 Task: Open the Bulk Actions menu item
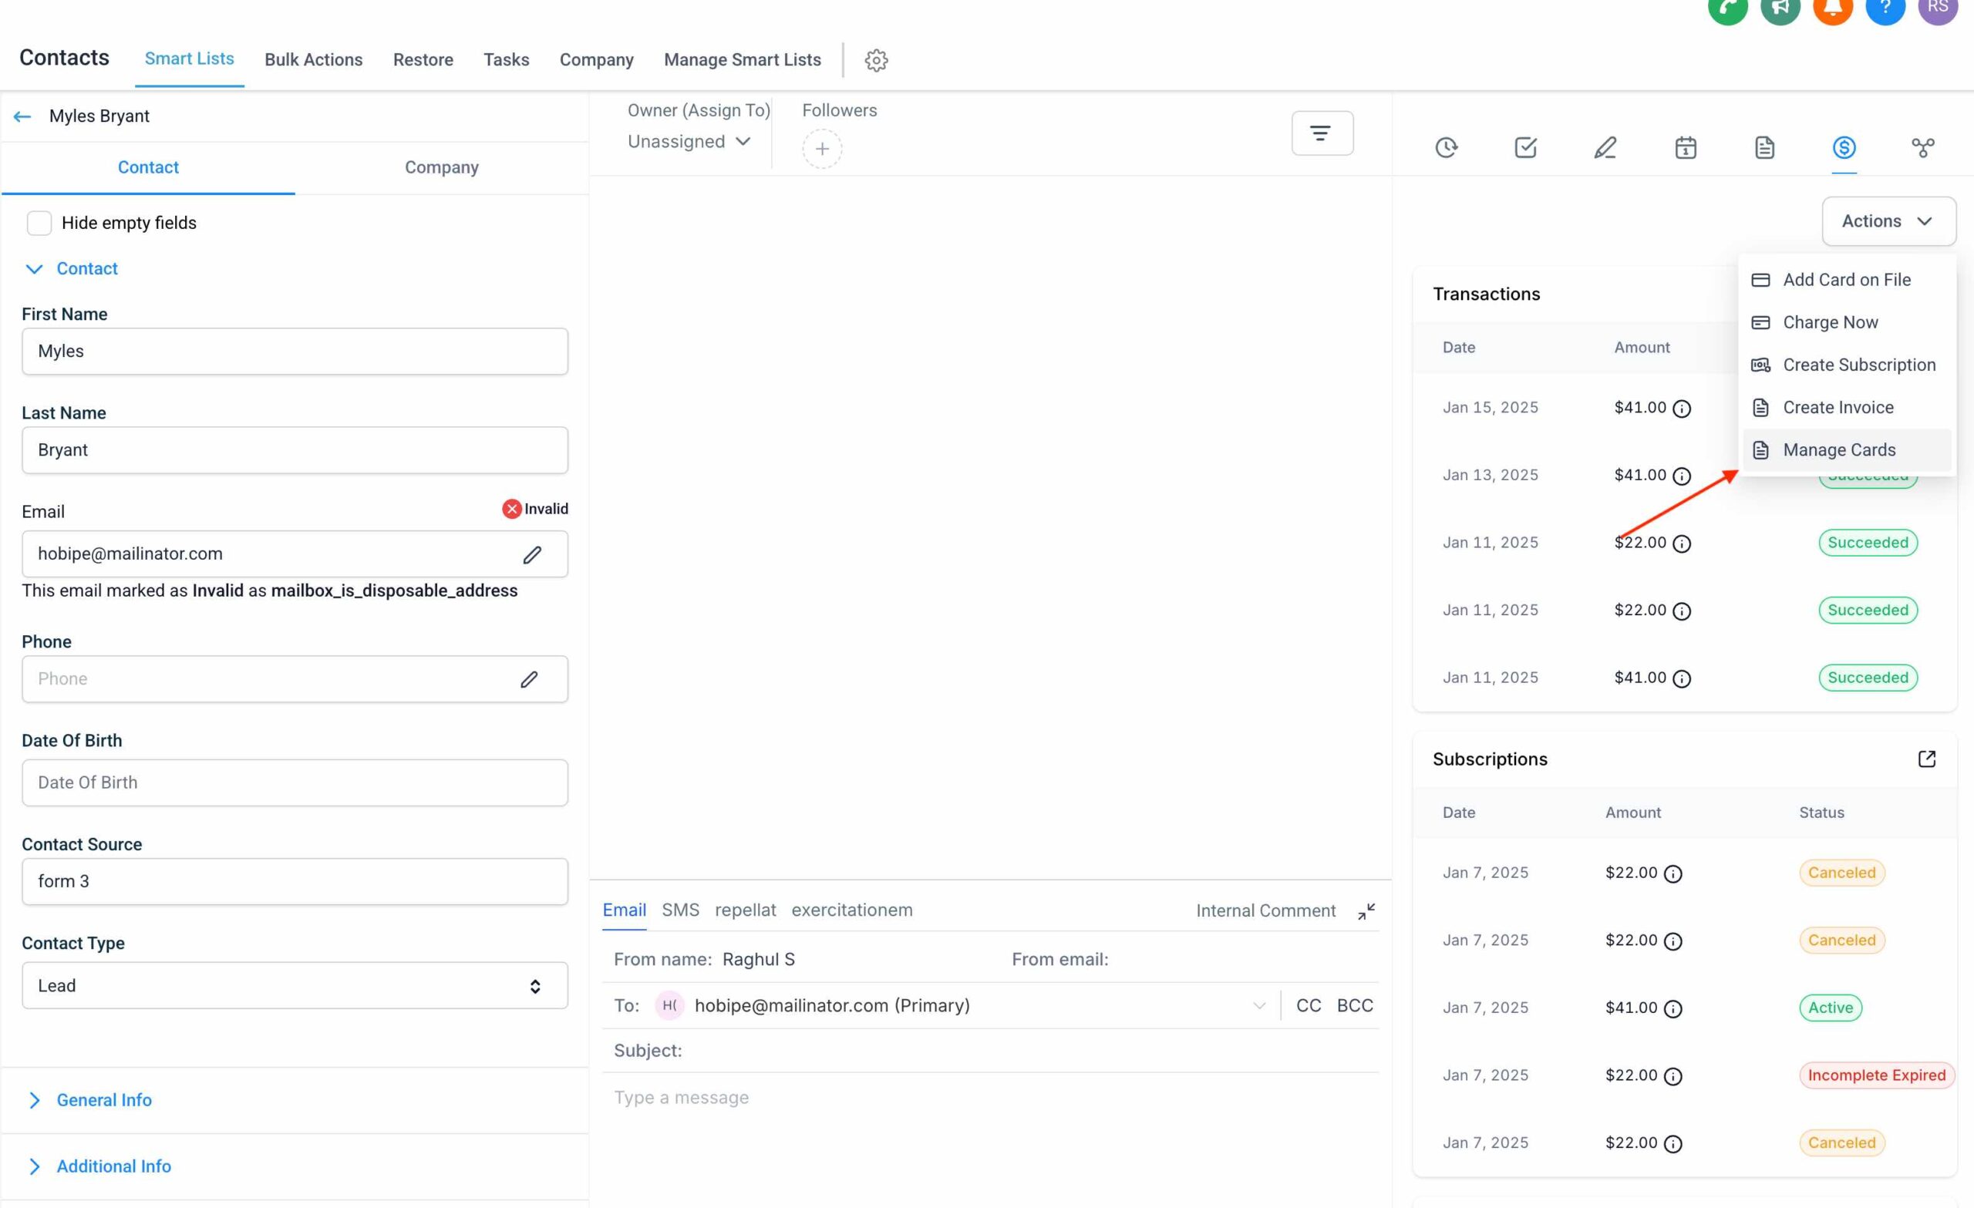click(x=313, y=59)
